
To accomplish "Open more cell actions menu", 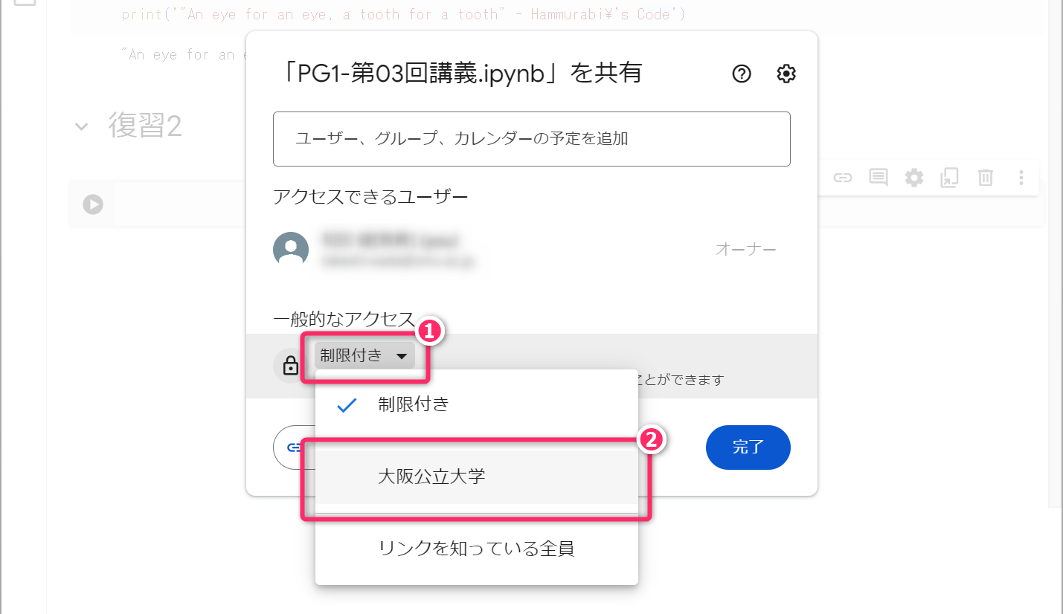I will [x=1021, y=178].
